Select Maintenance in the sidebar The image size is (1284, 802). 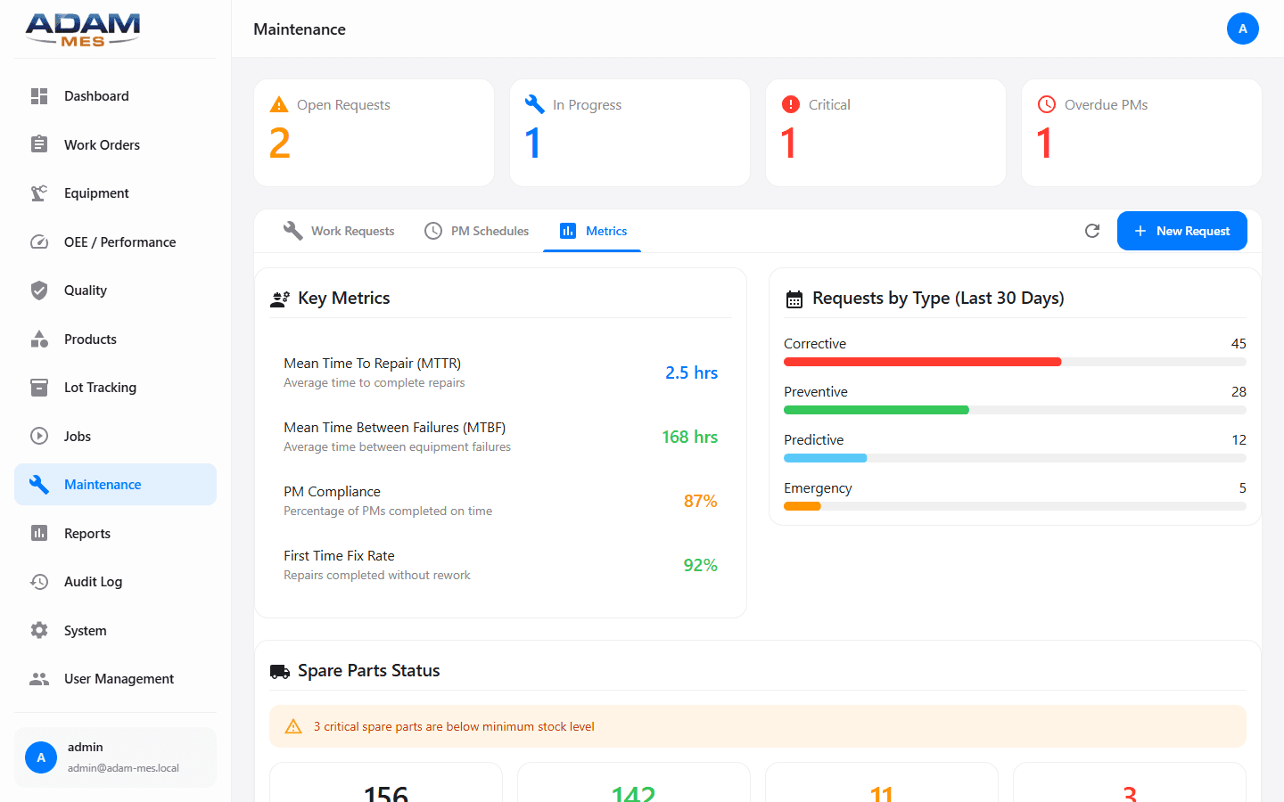coord(103,484)
